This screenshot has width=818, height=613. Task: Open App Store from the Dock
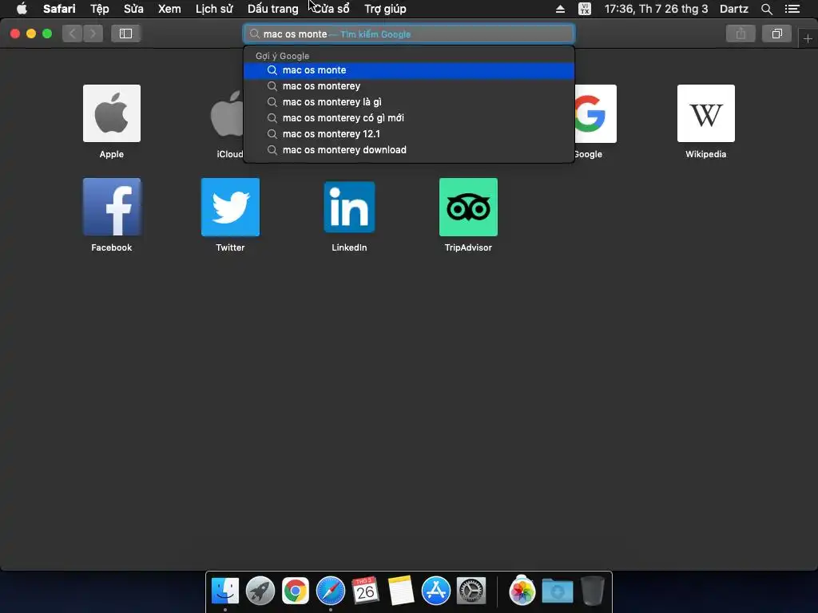coord(435,591)
